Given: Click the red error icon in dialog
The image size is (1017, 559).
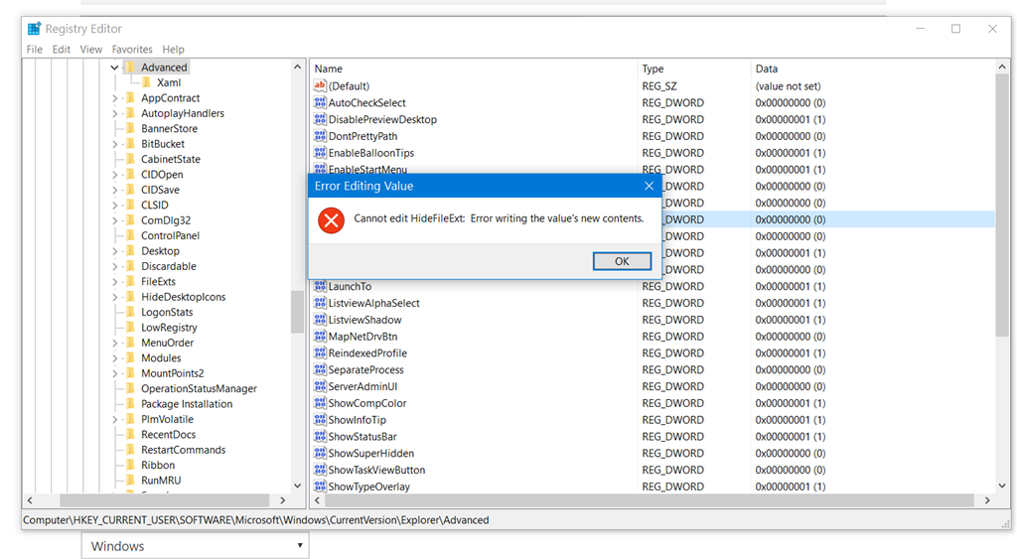Looking at the screenshot, I should click(331, 220).
